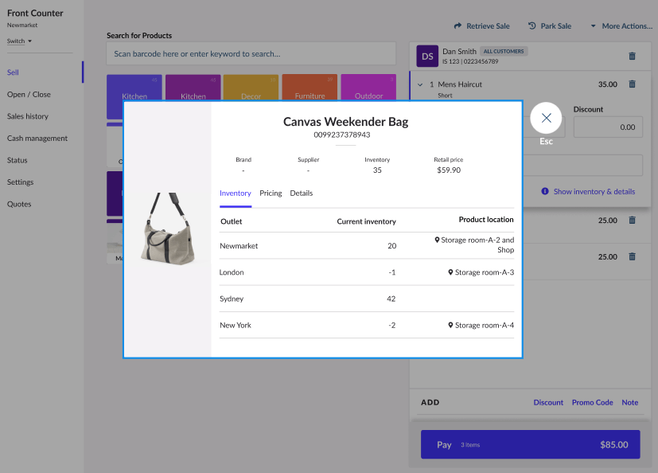Viewport: 658px width, 473px height.
Task: Click the DS customer avatar badge
Action: tap(427, 56)
